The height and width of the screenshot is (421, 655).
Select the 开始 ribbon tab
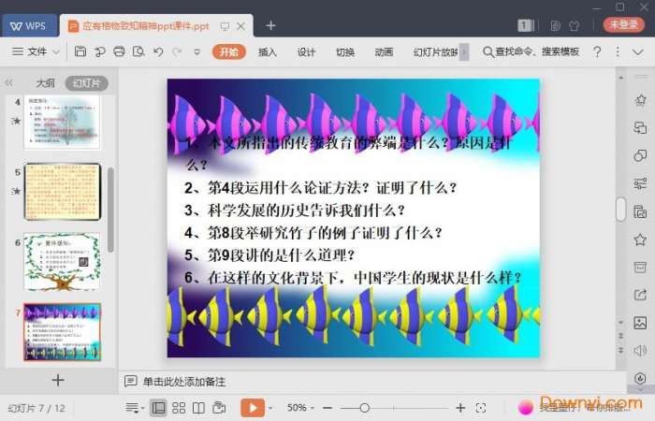coord(229,51)
